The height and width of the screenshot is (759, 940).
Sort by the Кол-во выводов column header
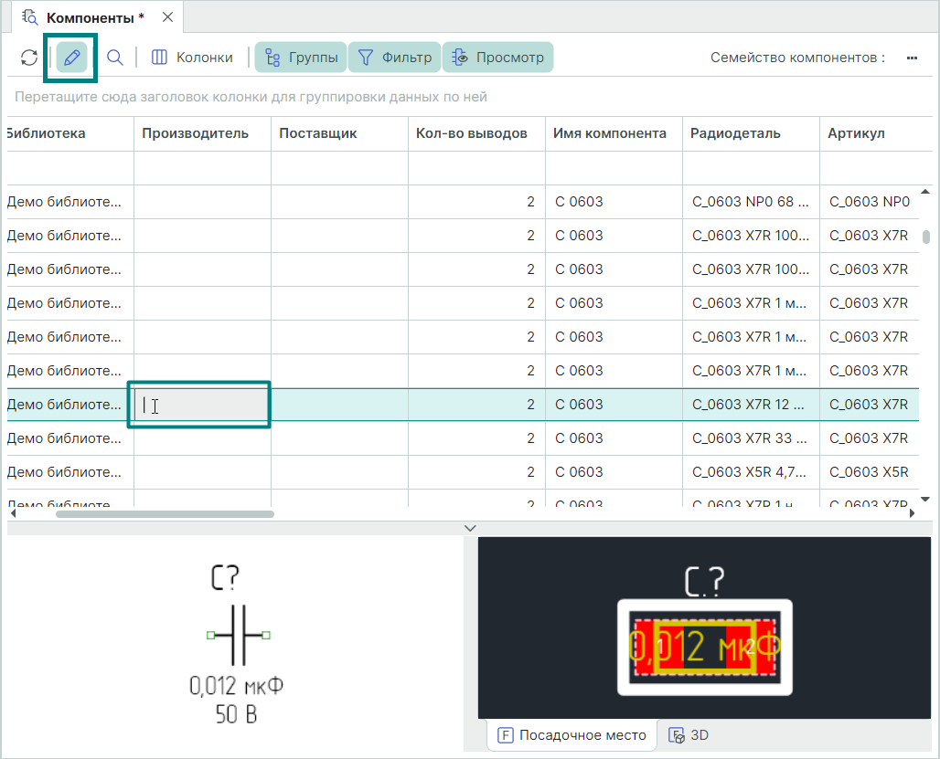(x=471, y=133)
